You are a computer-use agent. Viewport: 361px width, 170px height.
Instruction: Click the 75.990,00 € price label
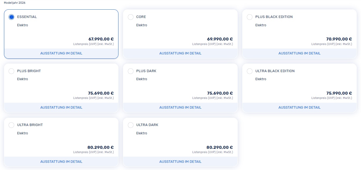pos(339,93)
